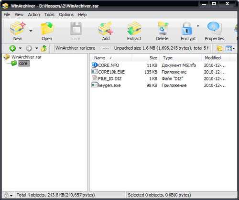Expand the New button dropdown arrow
Viewport: 239px width, 200px height.
point(31,31)
